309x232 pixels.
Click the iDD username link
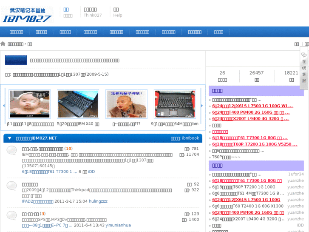[91, 172]
